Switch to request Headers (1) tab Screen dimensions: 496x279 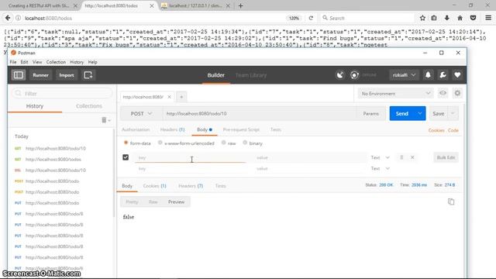coord(172,129)
